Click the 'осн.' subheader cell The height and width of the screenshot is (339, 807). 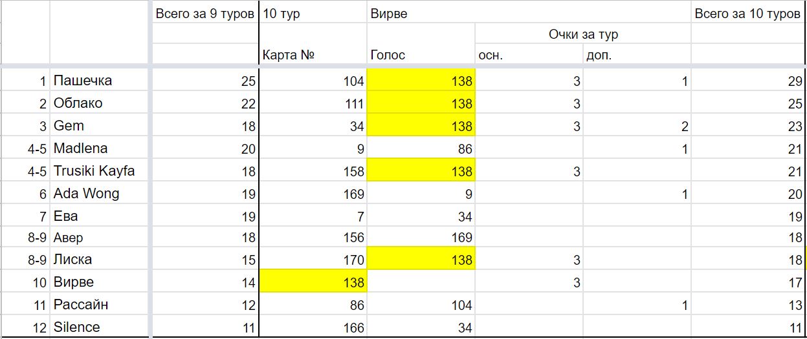point(529,55)
